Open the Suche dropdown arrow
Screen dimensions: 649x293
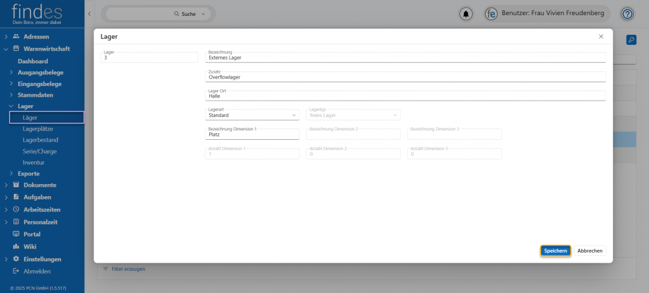click(203, 13)
